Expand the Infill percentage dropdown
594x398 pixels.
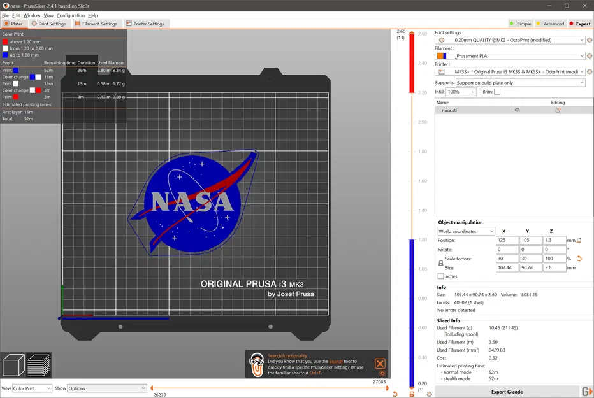(x=461, y=92)
